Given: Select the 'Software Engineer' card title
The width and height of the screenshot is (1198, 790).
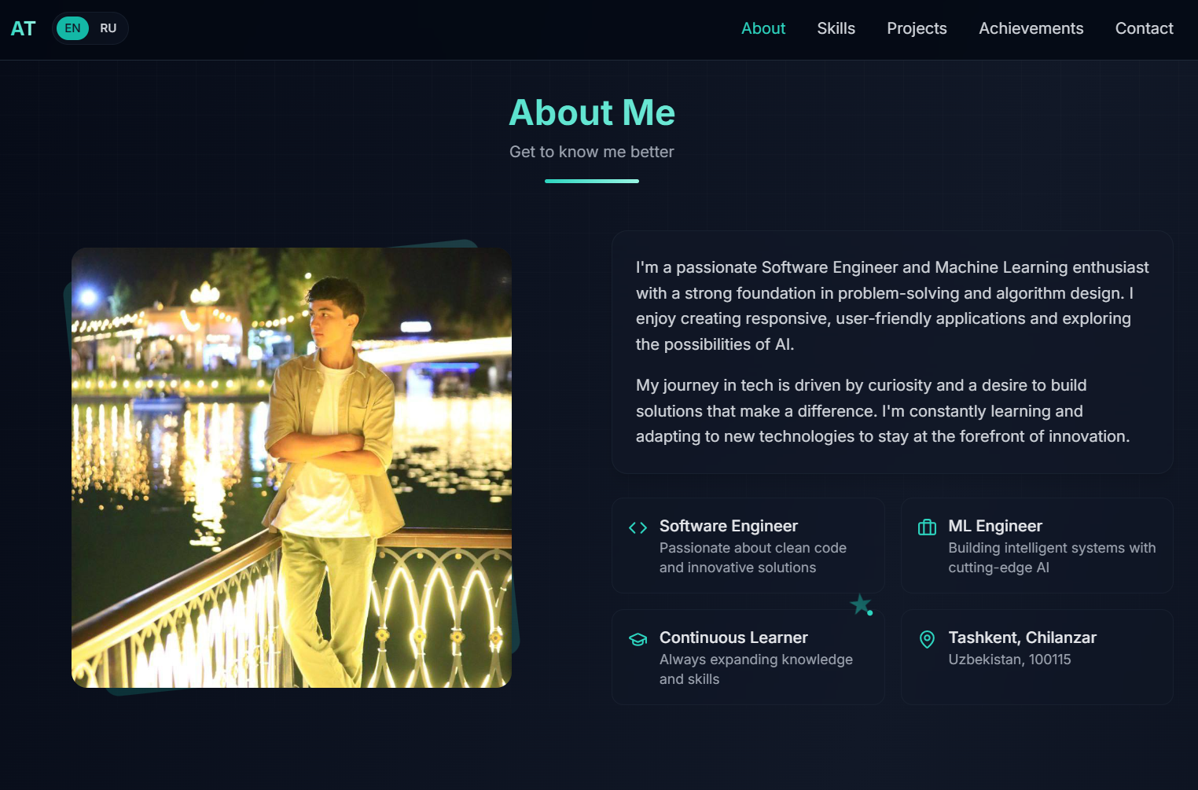Looking at the screenshot, I should coord(729,526).
